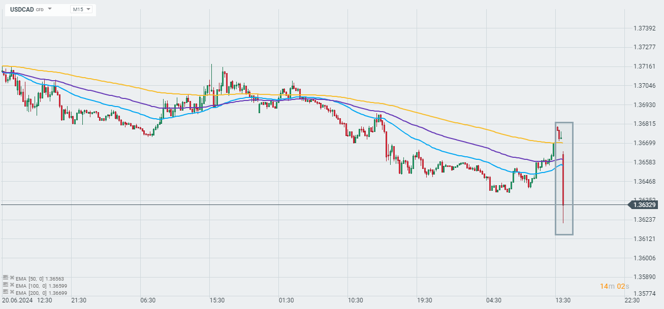Remove the EMA 100 indicator
The image size is (664, 309).
[12, 285]
